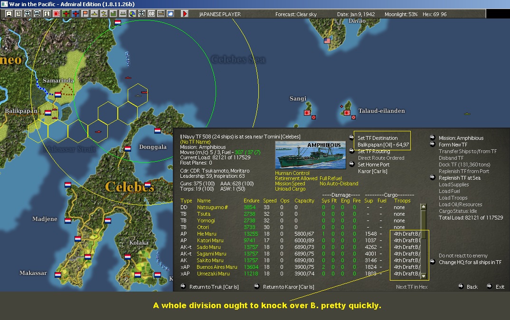Click Next TF in Hex
This screenshot has width=510, height=320.
point(411,287)
